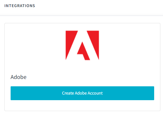Click the small center triangle in Adobe logo
The height and width of the screenshot is (114, 163).
click(83, 51)
